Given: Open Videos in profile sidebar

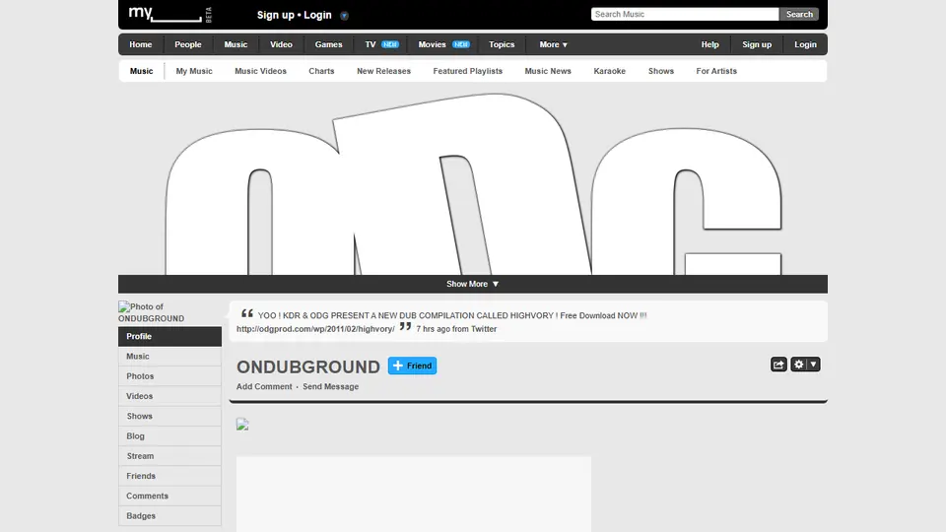Looking at the screenshot, I should pyautogui.click(x=169, y=396).
